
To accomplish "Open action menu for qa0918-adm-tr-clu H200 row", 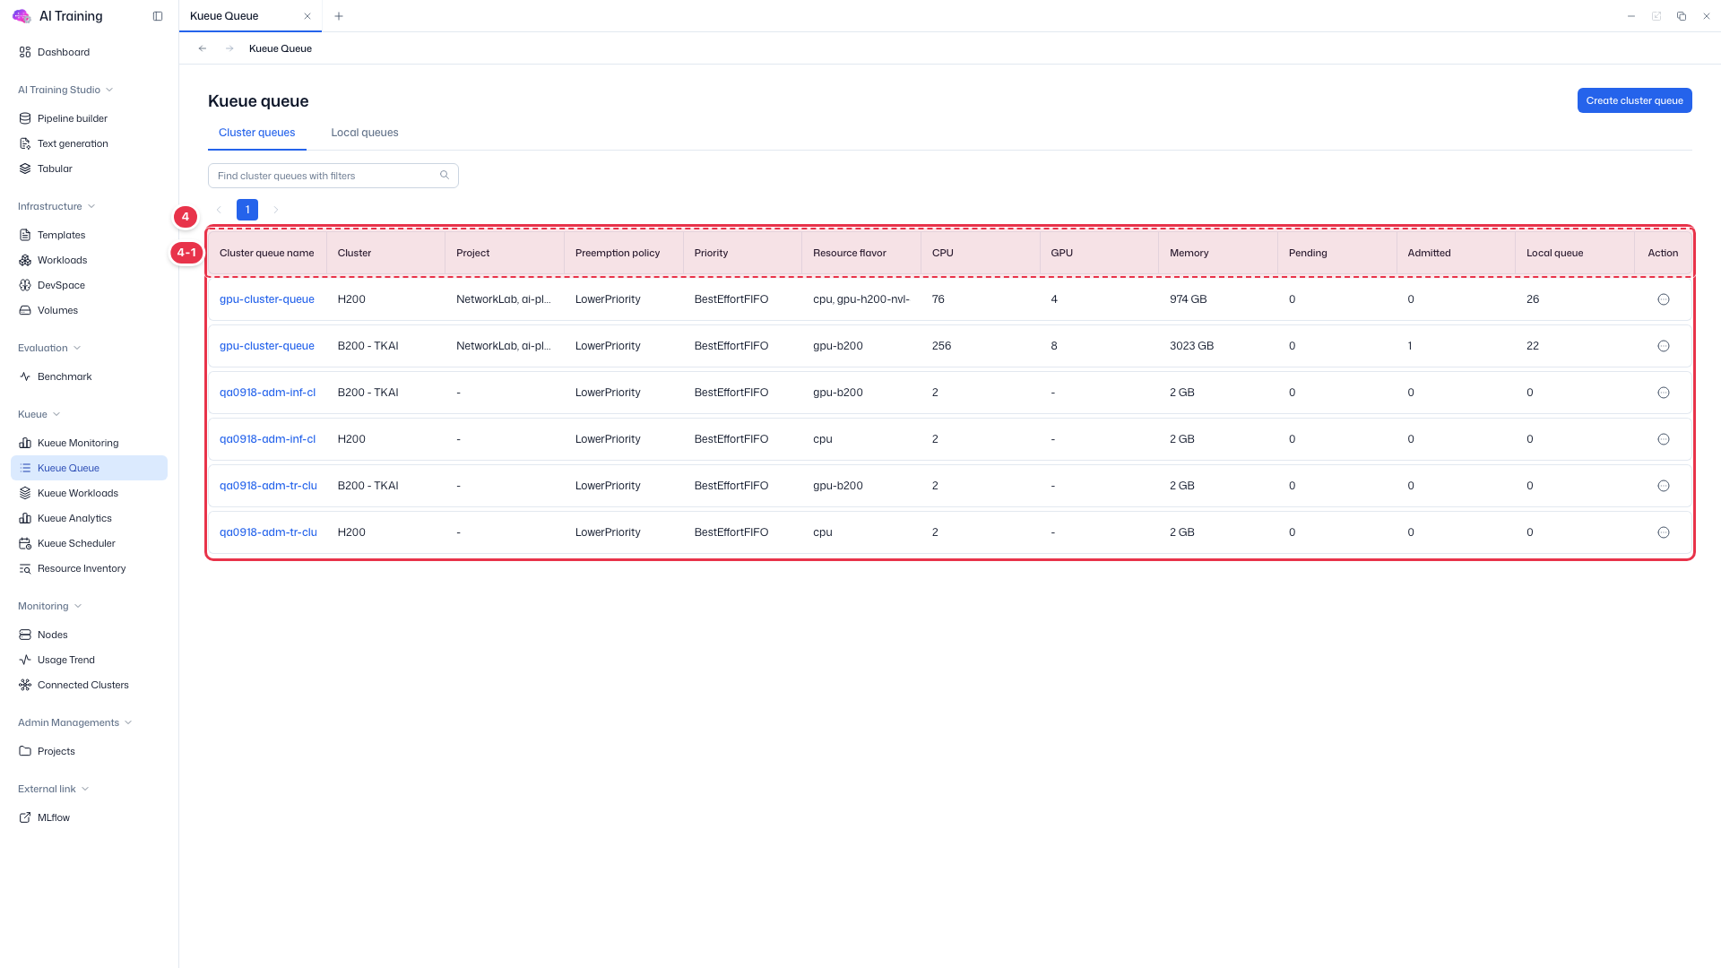I will click(x=1663, y=532).
